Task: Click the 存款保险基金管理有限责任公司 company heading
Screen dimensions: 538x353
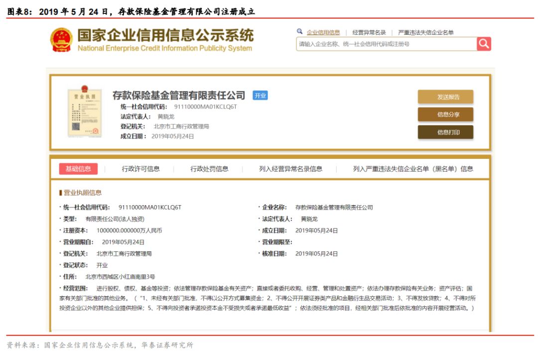Action: pos(179,96)
